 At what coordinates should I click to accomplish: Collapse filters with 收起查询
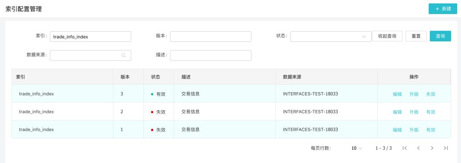point(387,36)
